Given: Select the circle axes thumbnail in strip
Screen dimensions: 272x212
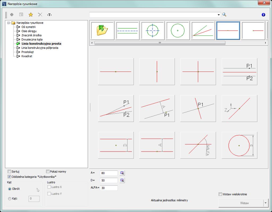Looking at the screenshot, I should tap(153, 31).
